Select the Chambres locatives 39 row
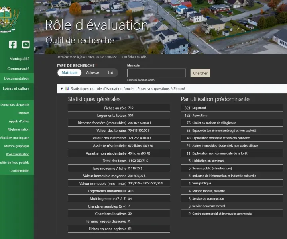Viewport: 287px width, 239px height. point(119,214)
